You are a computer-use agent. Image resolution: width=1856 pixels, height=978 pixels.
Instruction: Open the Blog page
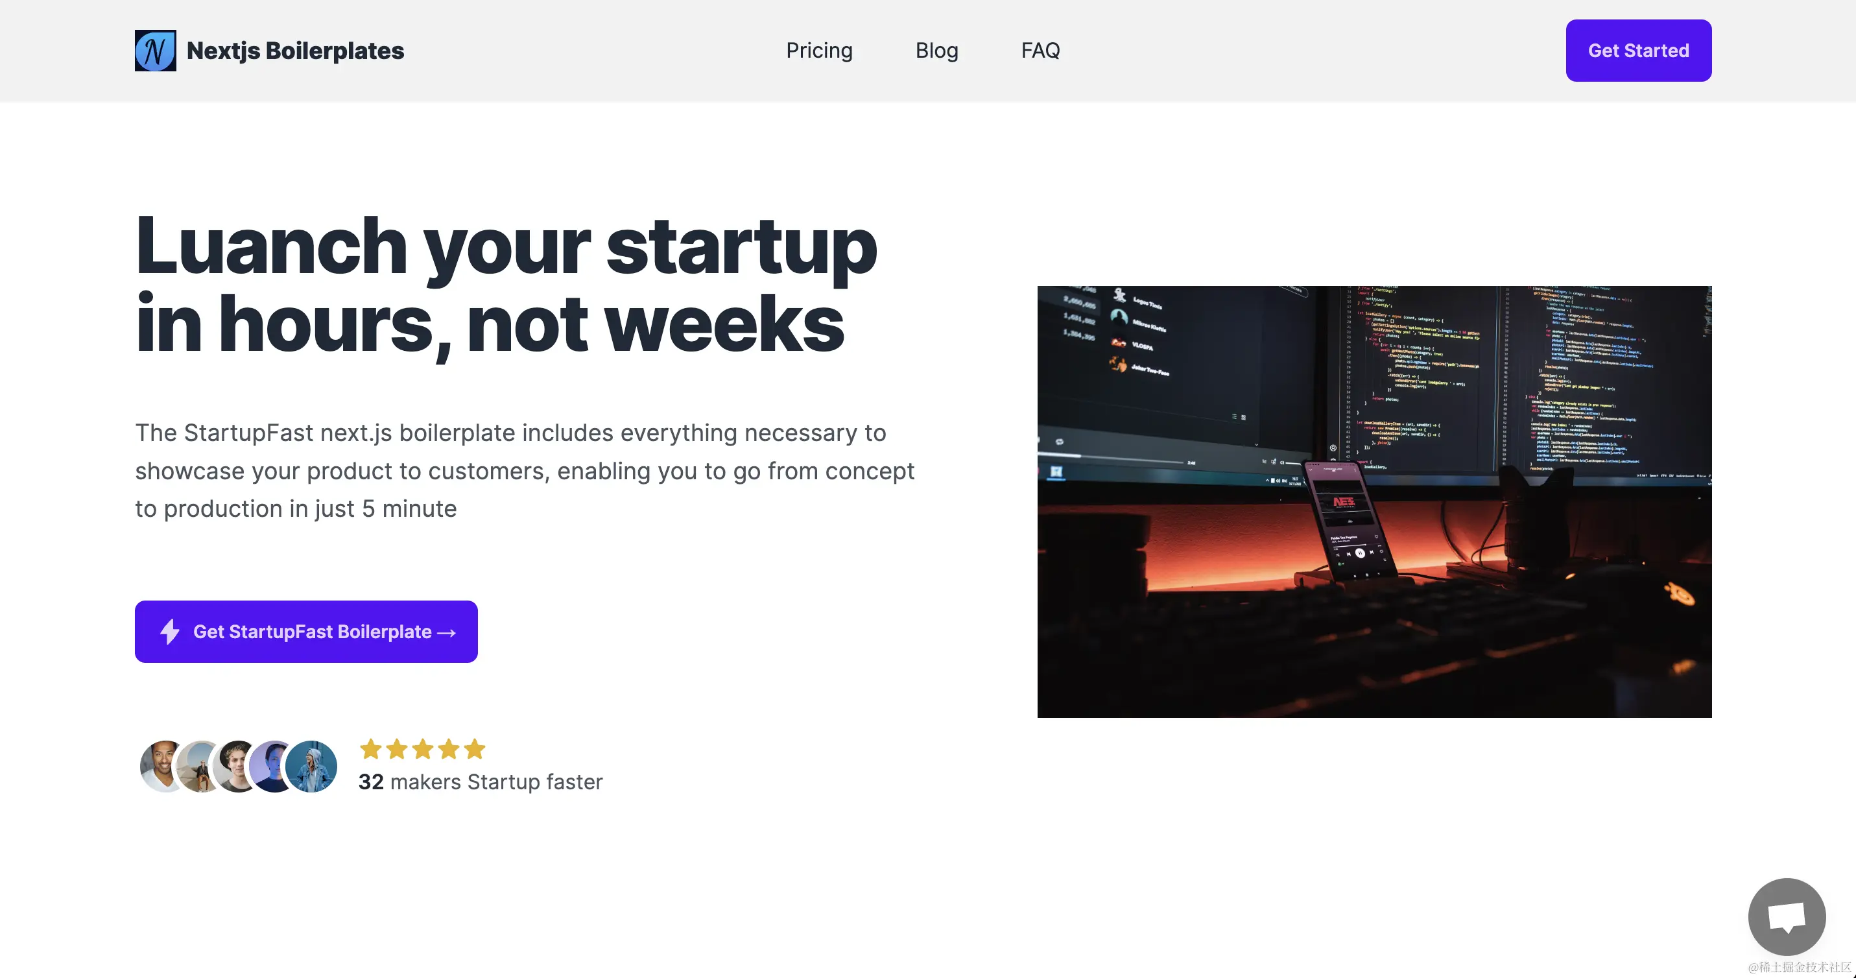936,51
